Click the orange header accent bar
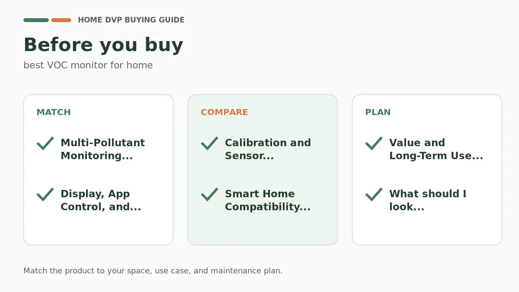Image resolution: width=519 pixels, height=292 pixels. (x=61, y=20)
